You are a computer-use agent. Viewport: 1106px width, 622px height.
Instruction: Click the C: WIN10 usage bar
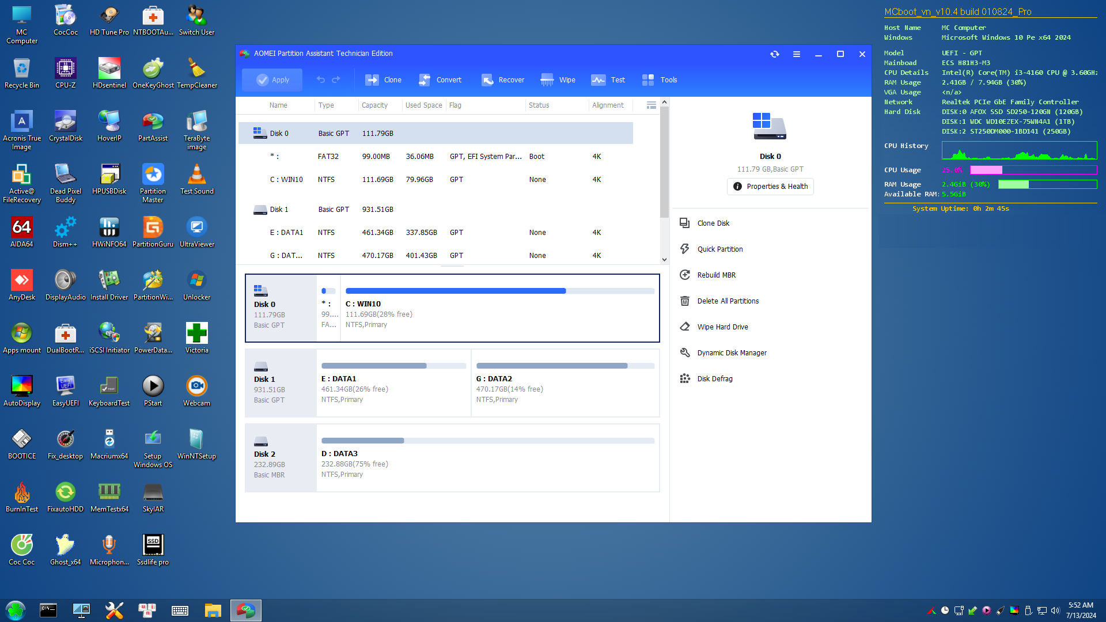point(499,291)
